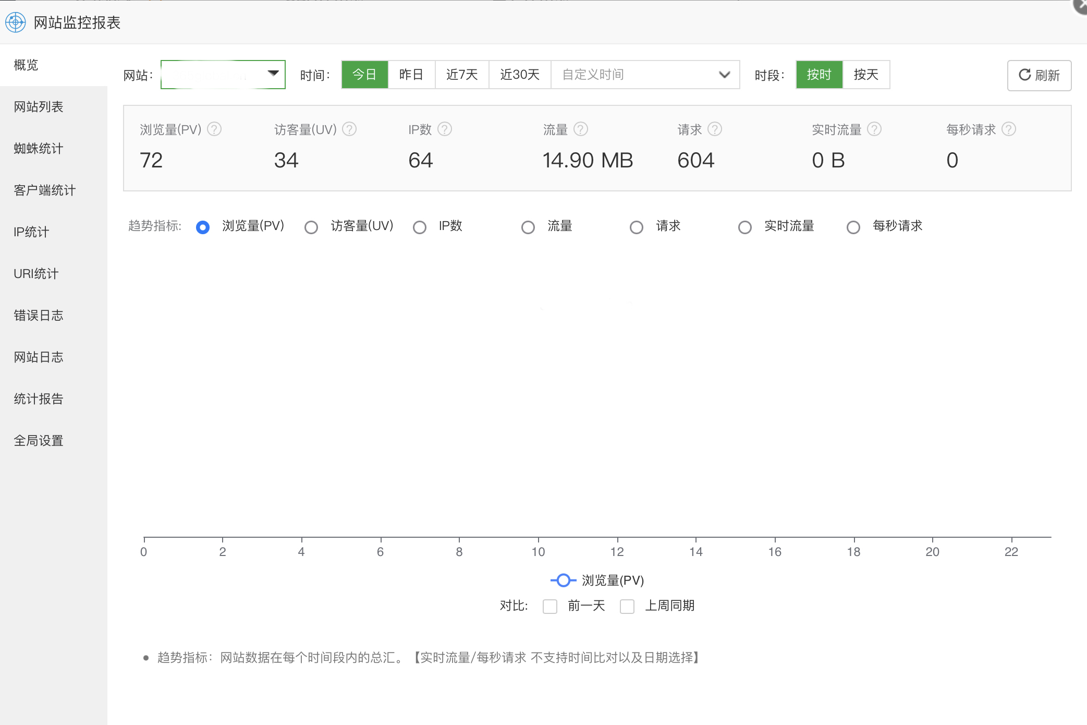Select the 今日 time filter
The height and width of the screenshot is (725, 1087).
[364, 75]
